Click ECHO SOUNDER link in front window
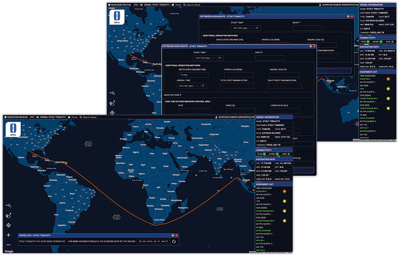 tap(263, 231)
